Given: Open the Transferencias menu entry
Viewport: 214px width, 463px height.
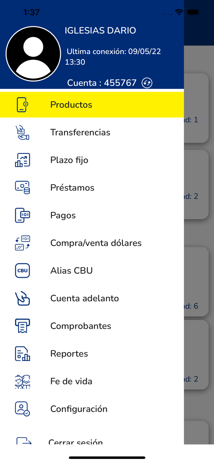Looking at the screenshot, I should [x=80, y=132].
